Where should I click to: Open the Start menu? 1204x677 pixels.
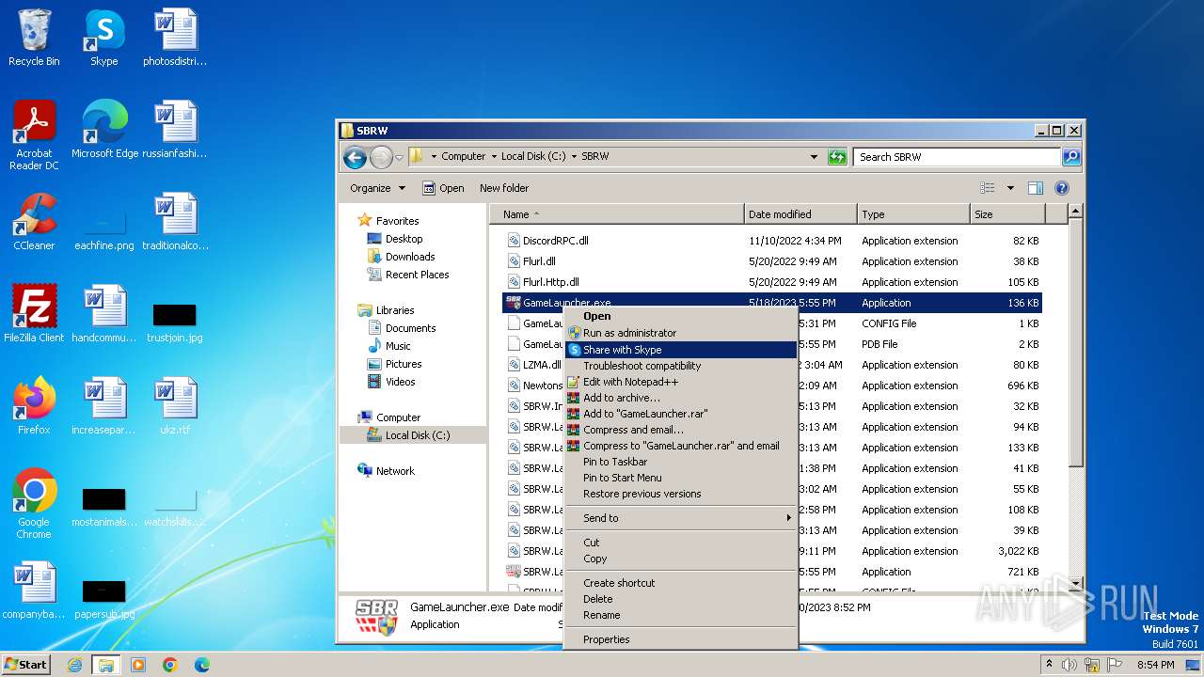26,665
